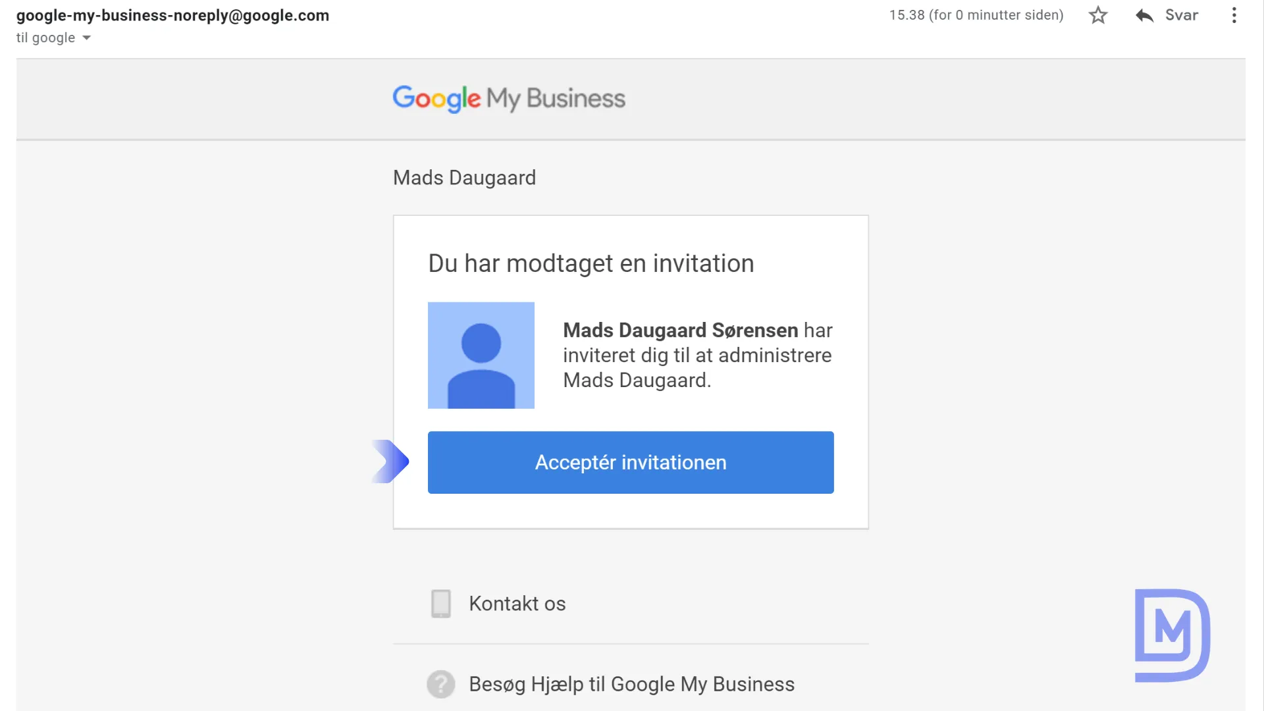This screenshot has height=711, width=1264.
Task: Click the Svar reply label
Action: coord(1182,15)
